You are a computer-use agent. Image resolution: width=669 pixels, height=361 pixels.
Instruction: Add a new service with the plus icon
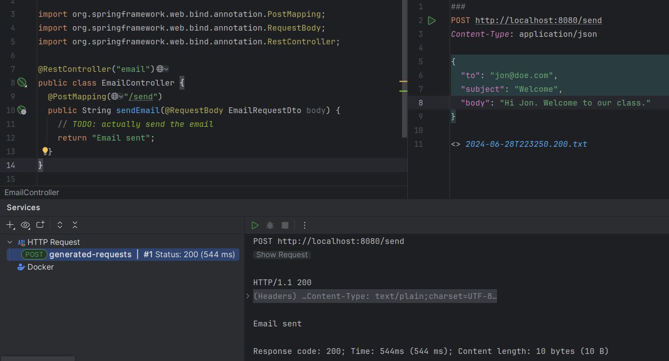9,225
